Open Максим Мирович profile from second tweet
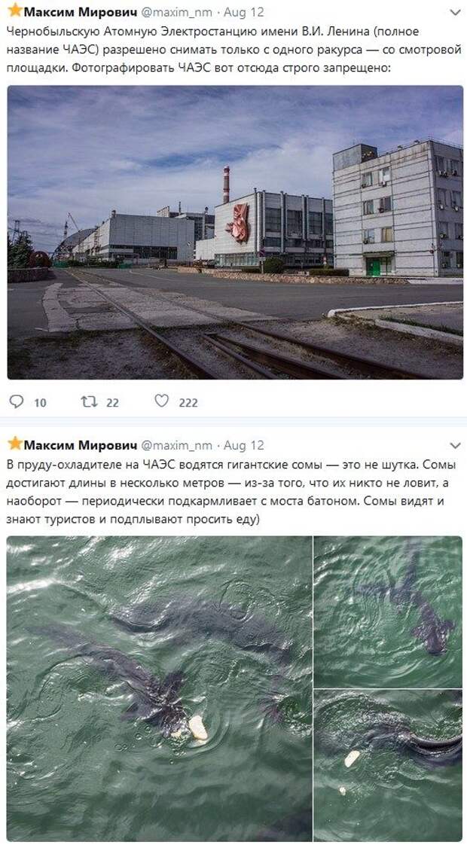467x851 pixels. point(81,445)
